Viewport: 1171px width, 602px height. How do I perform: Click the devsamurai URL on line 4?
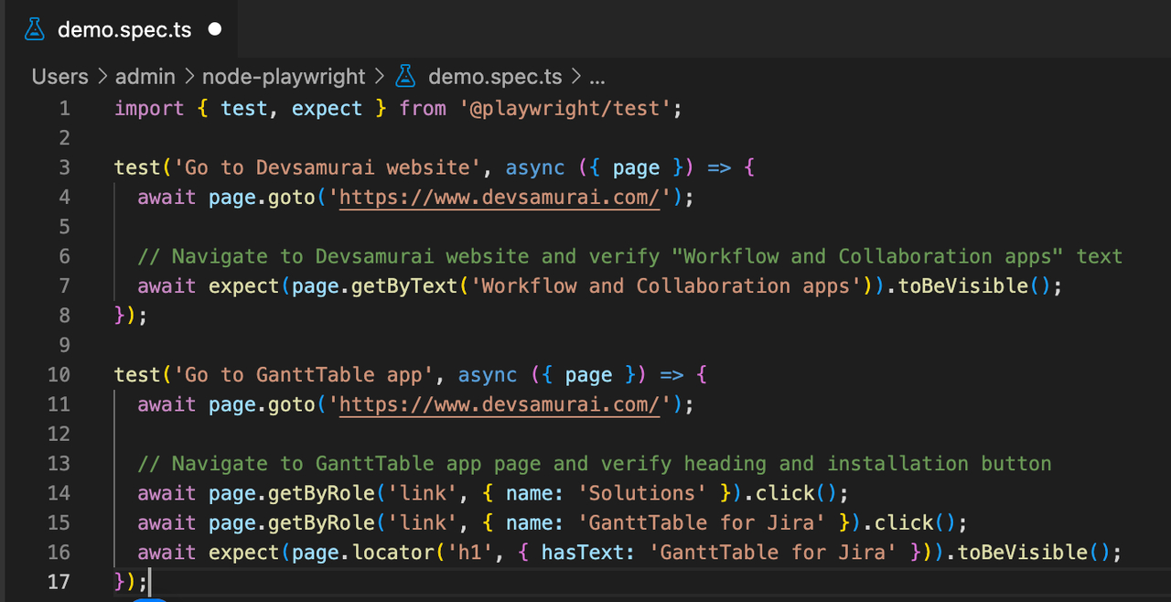[500, 198]
